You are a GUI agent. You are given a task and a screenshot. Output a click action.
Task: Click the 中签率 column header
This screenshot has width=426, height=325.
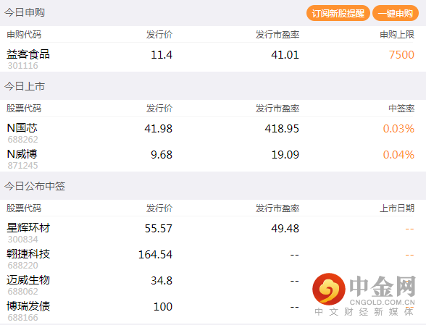click(401, 109)
